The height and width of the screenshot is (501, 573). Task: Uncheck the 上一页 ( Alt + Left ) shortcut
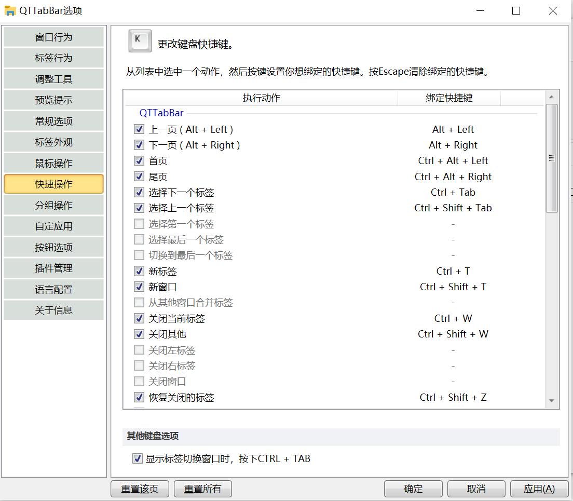139,129
